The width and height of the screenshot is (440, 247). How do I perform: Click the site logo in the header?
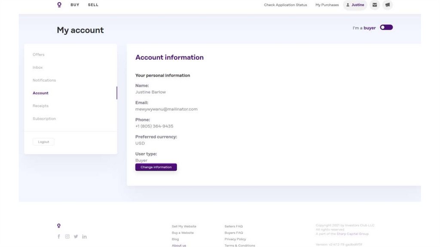(x=59, y=5)
